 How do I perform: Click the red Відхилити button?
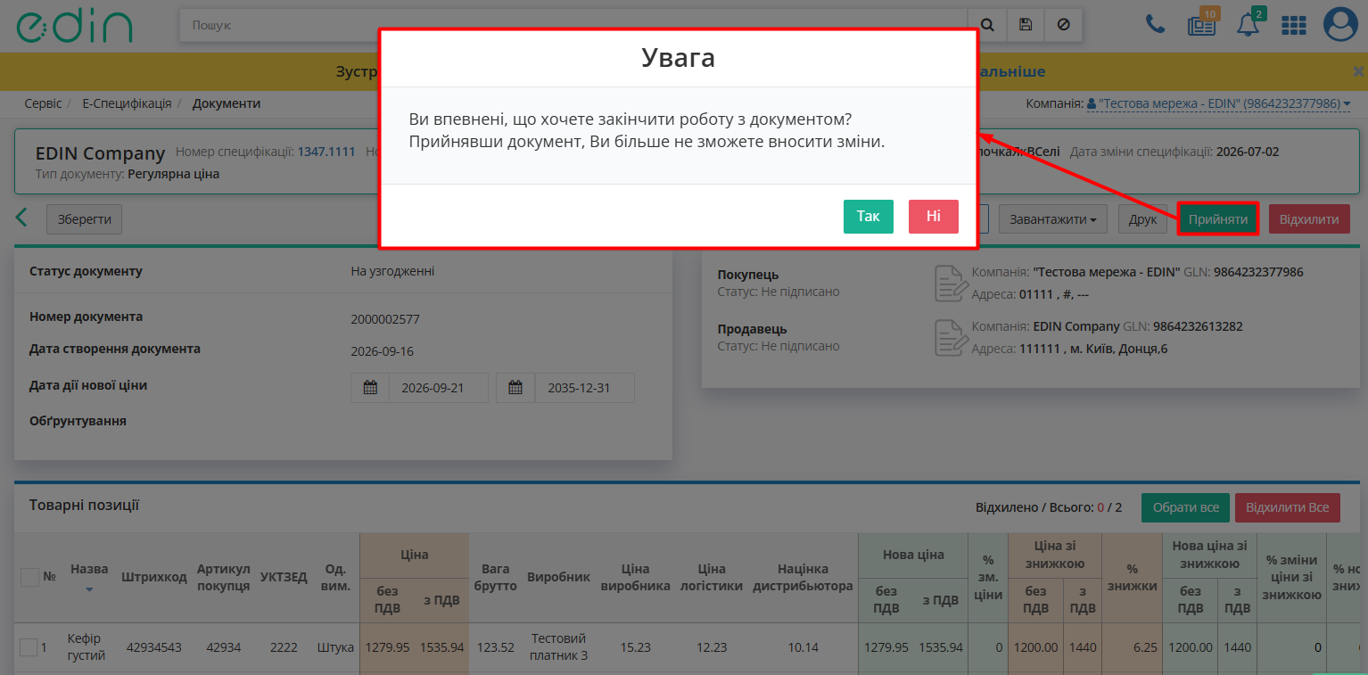(x=1309, y=219)
